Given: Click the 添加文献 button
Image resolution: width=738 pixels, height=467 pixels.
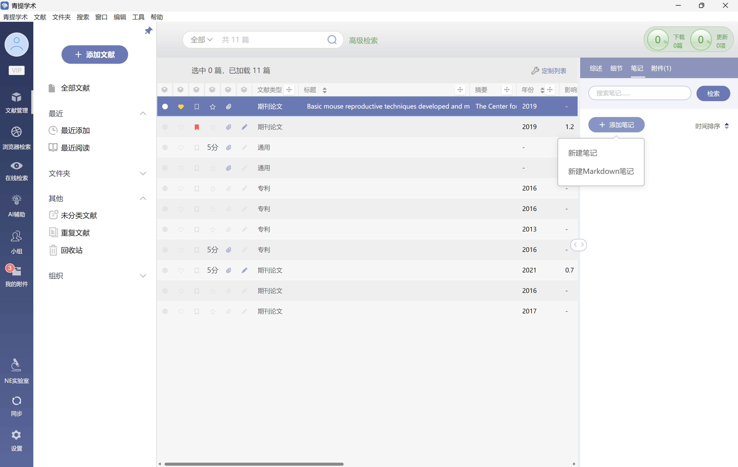Looking at the screenshot, I should (95, 55).
